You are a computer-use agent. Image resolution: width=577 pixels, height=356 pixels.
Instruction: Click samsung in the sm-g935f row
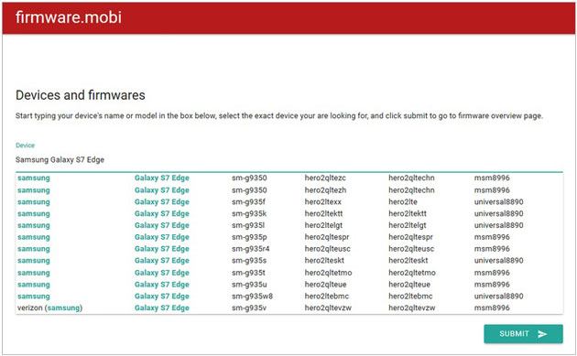pos(34,202)
